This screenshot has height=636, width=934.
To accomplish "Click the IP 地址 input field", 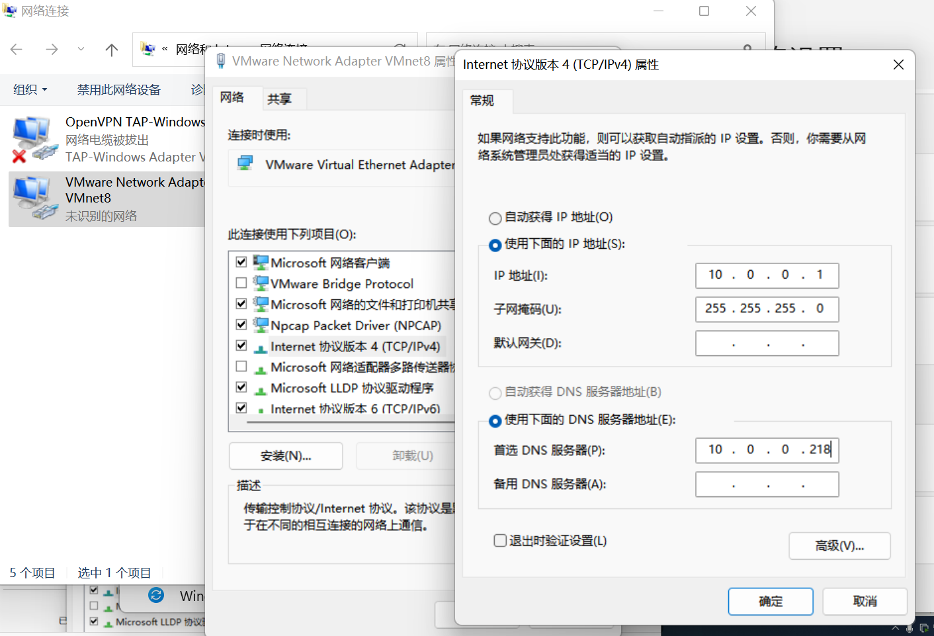I will (x=767, y=275).
